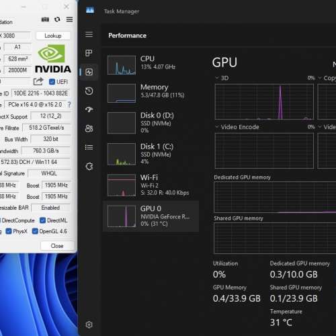Click the 0.1/23.9 GB shared memory value
336x336 pixels.
pos(294,298)
